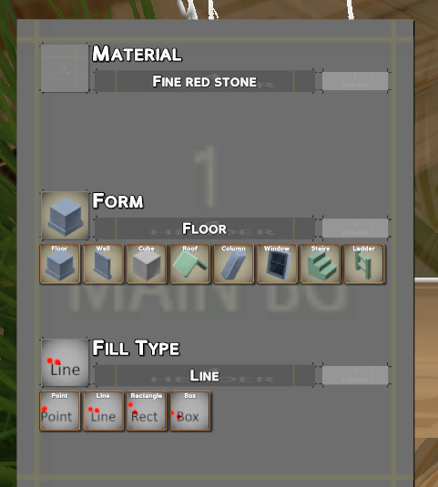The image size is (438, 487).
Task: Open the Line fill type header bar
Action: (x=205, y=375)
